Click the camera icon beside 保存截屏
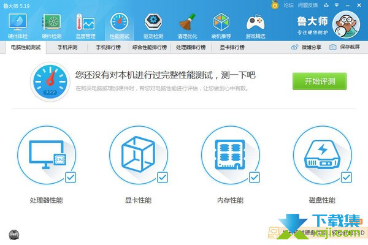Image resolution: width=368 pixels, height=245 pixels. tap(333, 47)
